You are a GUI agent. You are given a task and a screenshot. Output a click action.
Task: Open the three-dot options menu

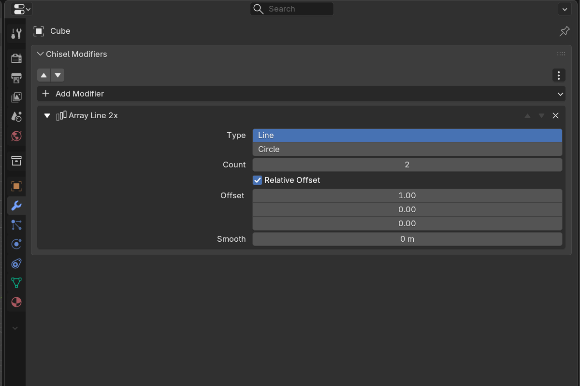(x=559, y=75)
